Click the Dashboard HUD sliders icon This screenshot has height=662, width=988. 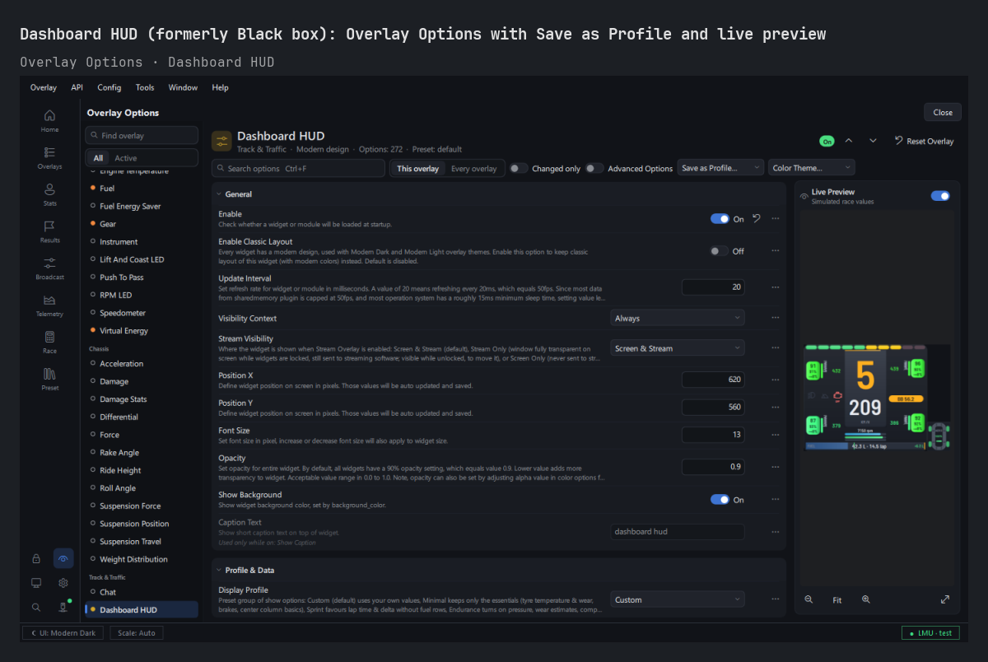(221, 141)
